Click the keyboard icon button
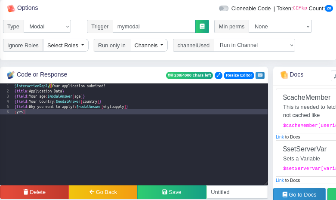The image size is (336, 200). [260, 75]
